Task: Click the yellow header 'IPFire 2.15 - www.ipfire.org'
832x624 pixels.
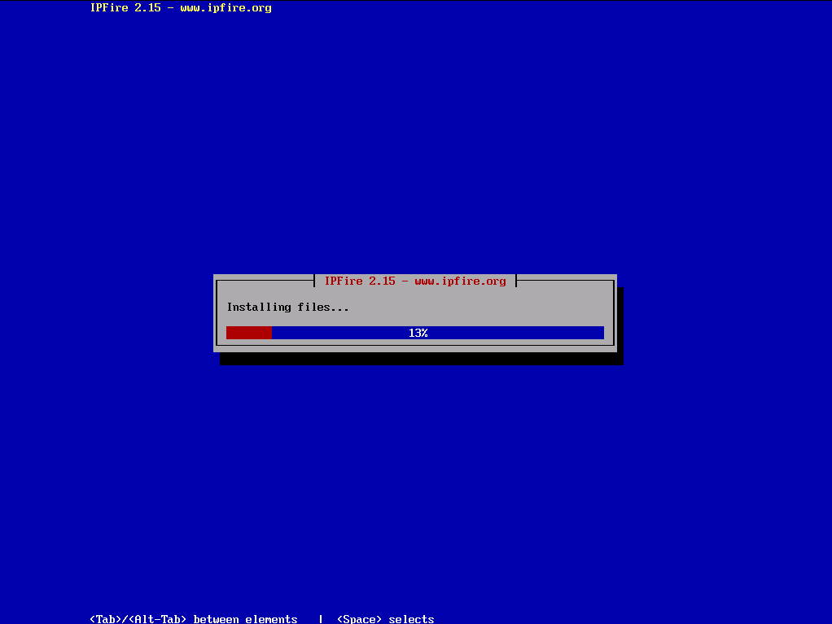Action: point(181,8)
